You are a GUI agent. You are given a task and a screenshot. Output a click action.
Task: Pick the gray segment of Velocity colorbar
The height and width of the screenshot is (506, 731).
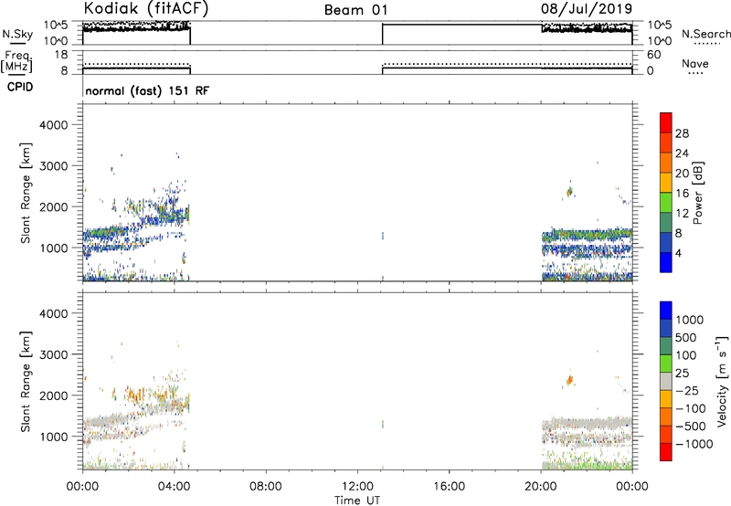point(666,382)
